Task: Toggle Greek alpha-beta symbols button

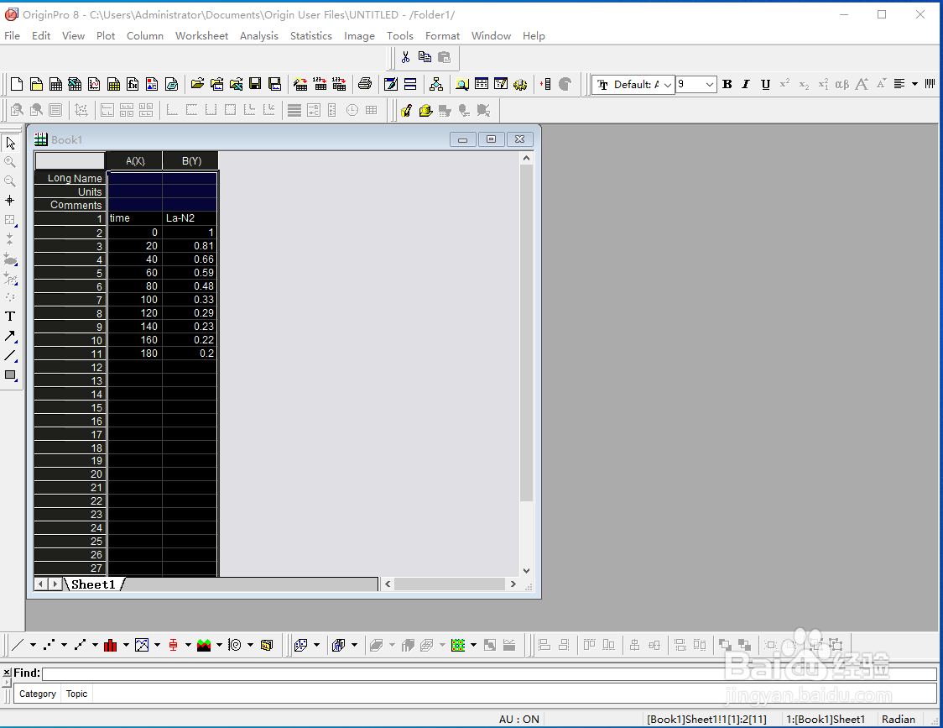Action: [842, 84]
